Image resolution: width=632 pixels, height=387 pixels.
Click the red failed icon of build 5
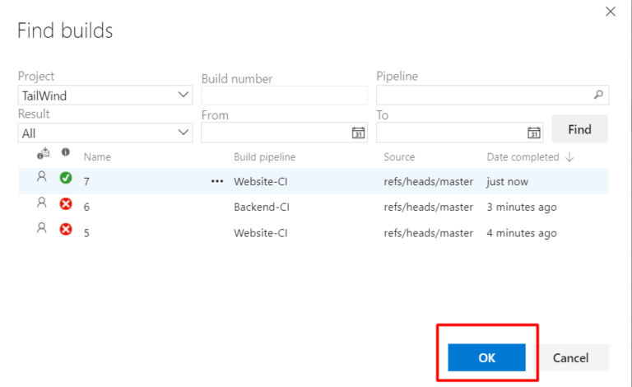pyautogui.click(x=66, y=230)
